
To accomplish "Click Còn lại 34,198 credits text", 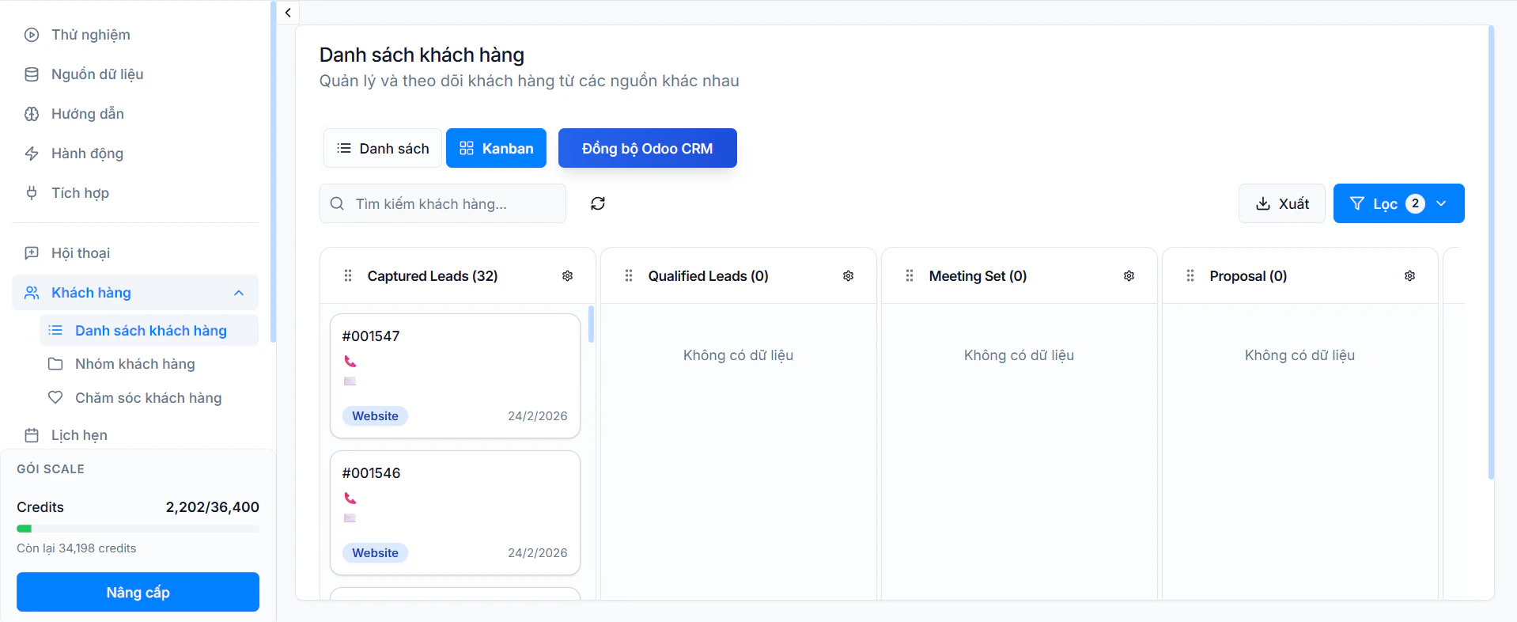I will (77, 548).
